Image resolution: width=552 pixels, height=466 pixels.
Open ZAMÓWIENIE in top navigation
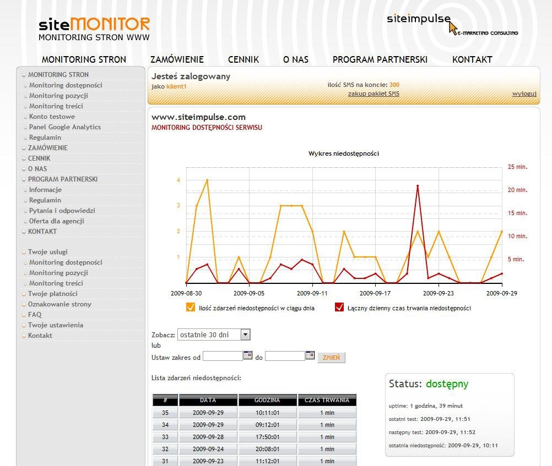(x=177, y=59)
